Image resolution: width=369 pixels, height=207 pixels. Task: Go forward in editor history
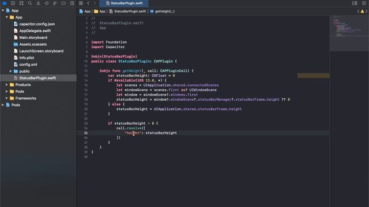[x=95, y=3]
